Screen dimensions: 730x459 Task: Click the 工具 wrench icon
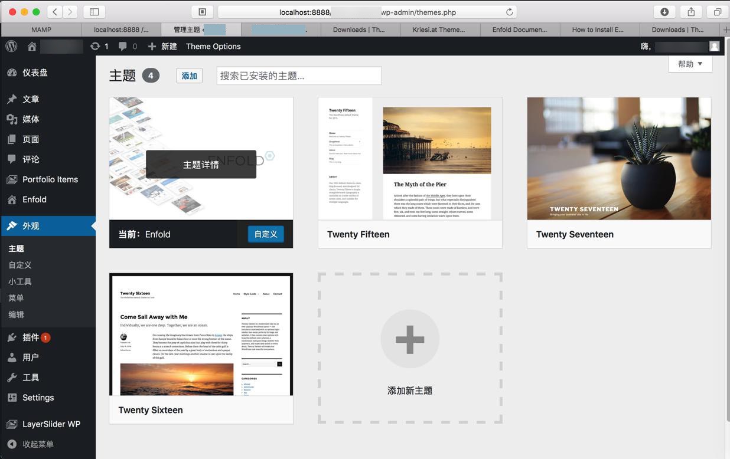12,378
